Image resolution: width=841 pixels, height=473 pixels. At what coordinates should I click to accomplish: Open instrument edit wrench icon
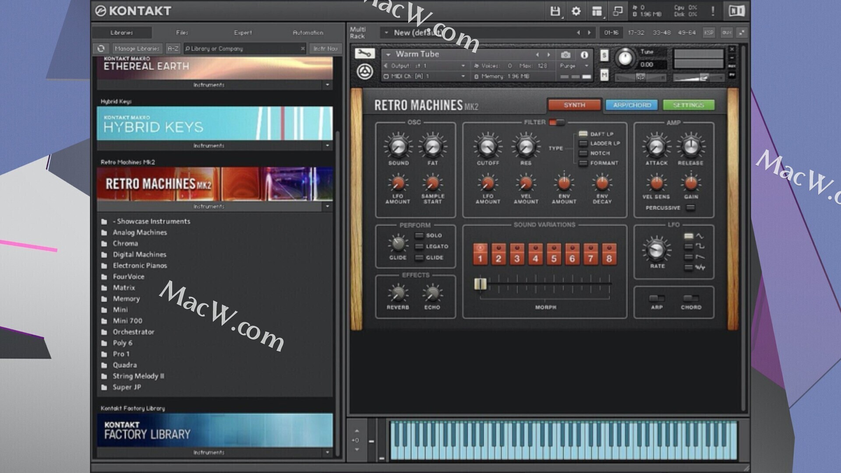point(364,53)
